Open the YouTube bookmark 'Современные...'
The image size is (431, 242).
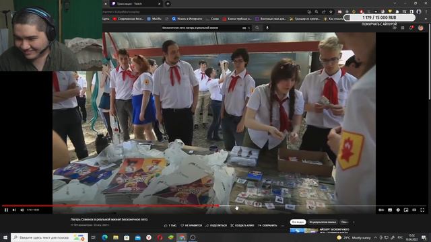tap(128, 19)
